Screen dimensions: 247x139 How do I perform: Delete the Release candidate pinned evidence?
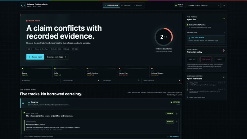[177, 122]
